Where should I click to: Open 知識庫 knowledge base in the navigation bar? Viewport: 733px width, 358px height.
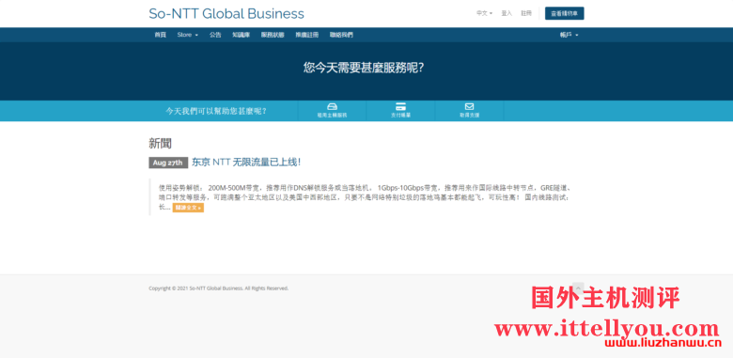242,35
